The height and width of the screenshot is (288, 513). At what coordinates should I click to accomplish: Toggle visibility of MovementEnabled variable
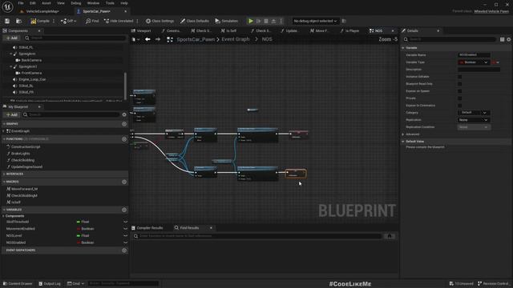(125, 229)
